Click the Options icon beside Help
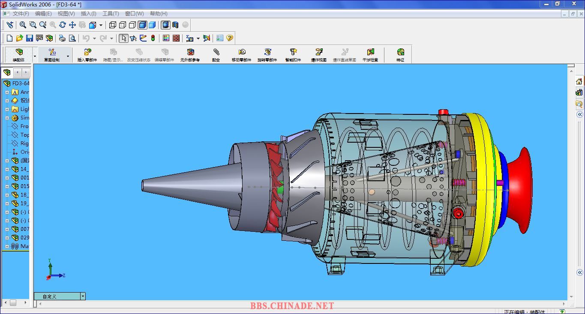Viewport: 585px width, 314px height. (220, 38)
